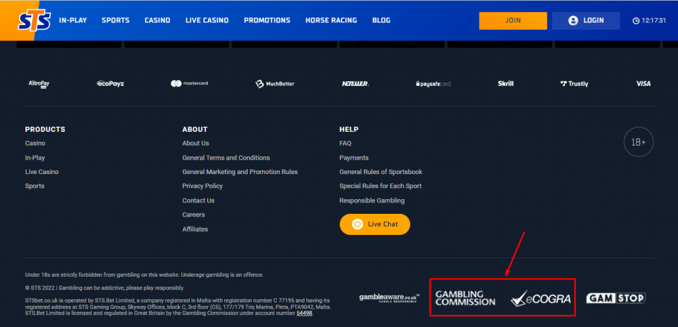Click the Mastercard logo
This screenshot has height=327, width=678.
coord(189,83)
